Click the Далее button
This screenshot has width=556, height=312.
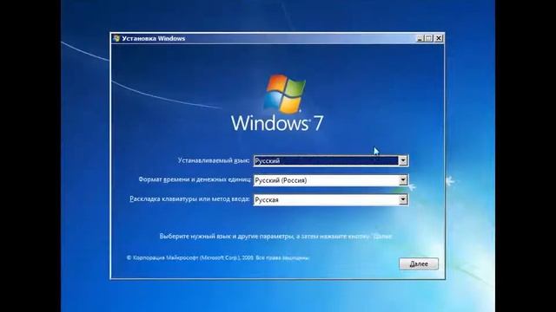[x=419, y=263]
